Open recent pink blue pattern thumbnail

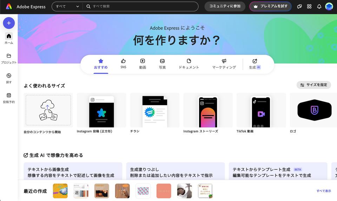coord(143,191)
